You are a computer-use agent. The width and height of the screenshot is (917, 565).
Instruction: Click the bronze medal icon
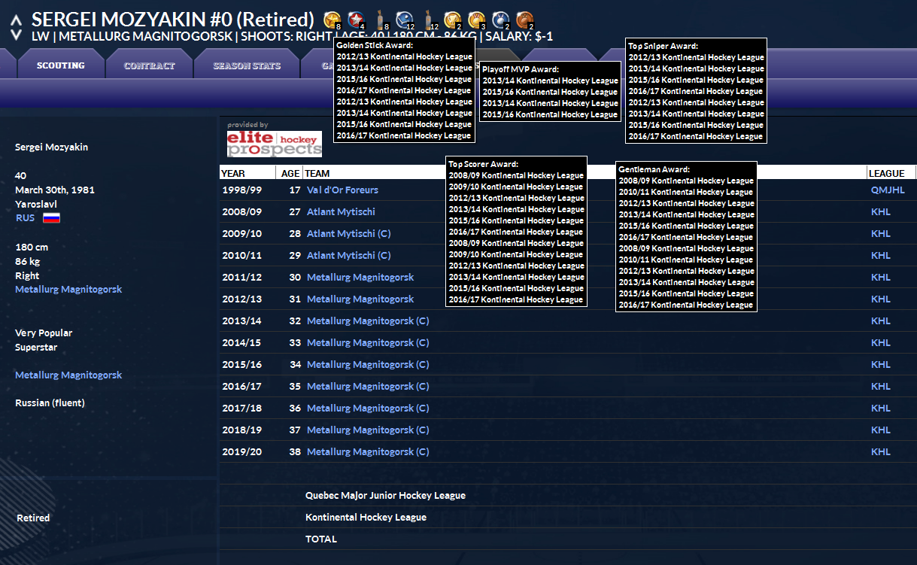click(524, 20)
